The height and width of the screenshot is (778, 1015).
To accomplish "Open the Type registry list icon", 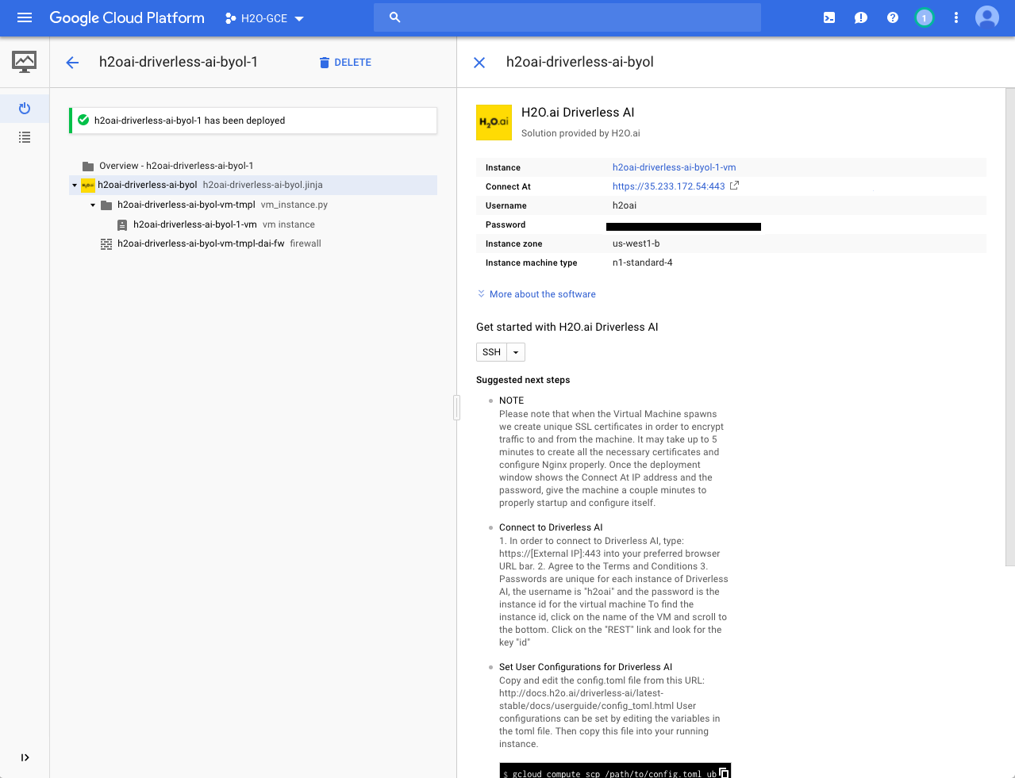I will [24, 137].
